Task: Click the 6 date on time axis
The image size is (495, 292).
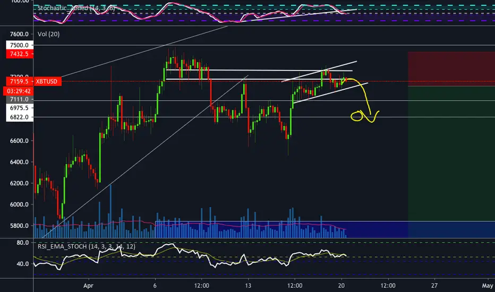Action: click(155, 286)
